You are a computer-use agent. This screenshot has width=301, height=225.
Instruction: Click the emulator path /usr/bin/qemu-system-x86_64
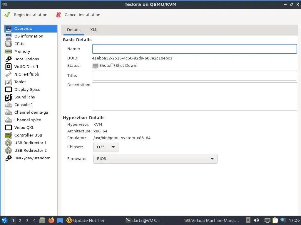point(122,138)
